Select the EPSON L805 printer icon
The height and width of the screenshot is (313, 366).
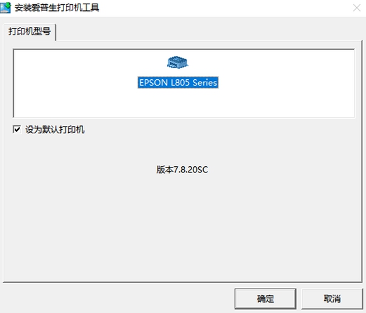coord(178,62)
